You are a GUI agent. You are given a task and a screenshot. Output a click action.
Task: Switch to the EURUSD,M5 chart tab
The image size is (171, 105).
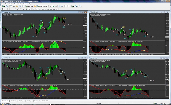coord(5,101)
